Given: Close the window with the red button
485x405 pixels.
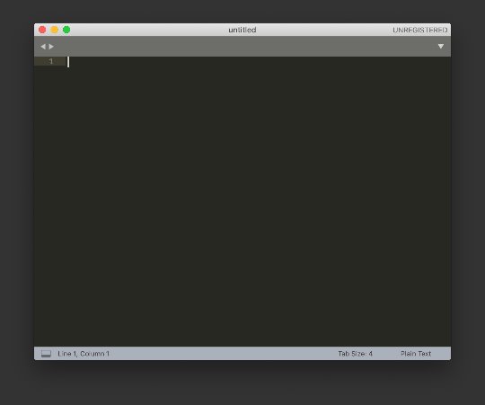Looking at the screenshot, I should pyautogui.click(x=42, y=30).
